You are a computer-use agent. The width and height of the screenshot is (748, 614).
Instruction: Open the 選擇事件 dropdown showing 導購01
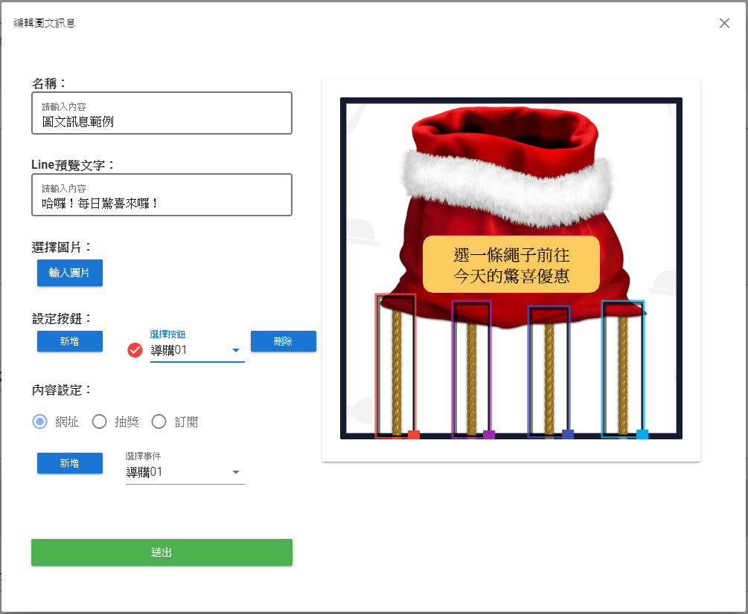point(185,472)
